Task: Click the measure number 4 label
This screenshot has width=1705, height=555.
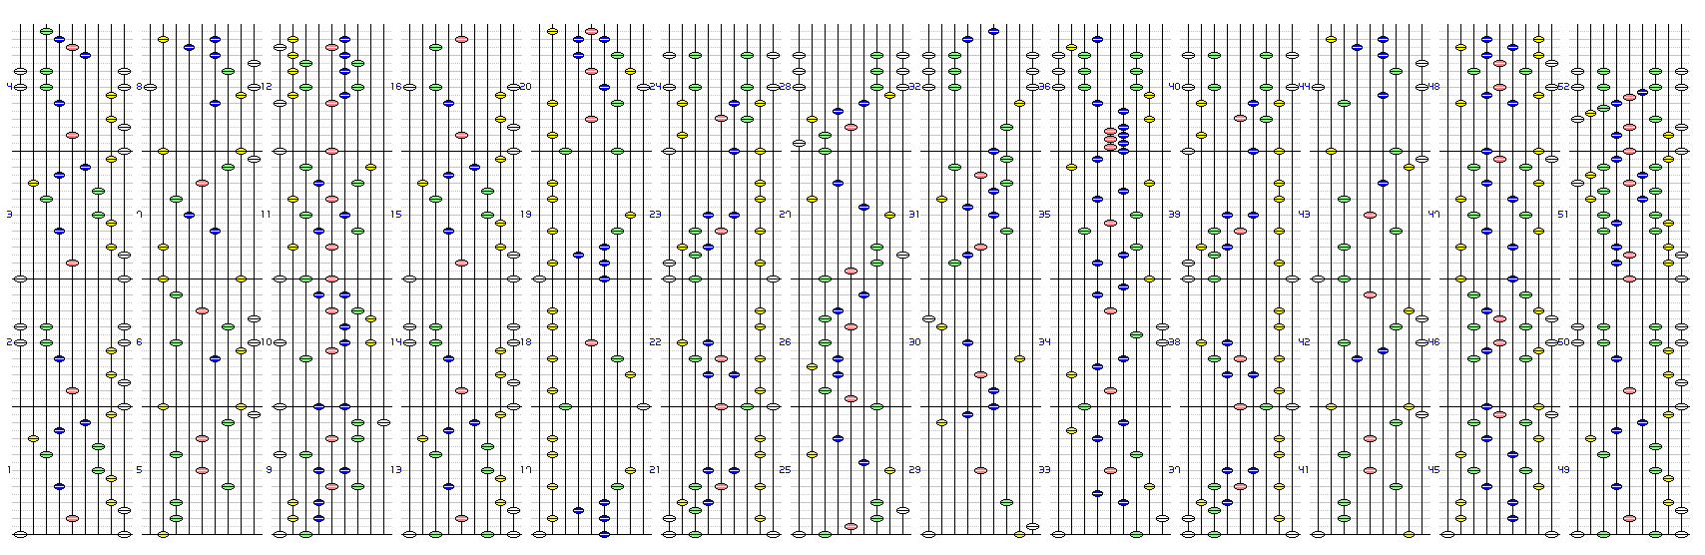Action: coord(9,87)
